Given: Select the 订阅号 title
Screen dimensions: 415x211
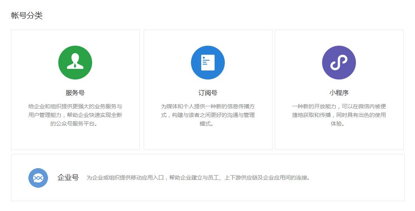Looking at the screenshot, I should pos(208,93).
